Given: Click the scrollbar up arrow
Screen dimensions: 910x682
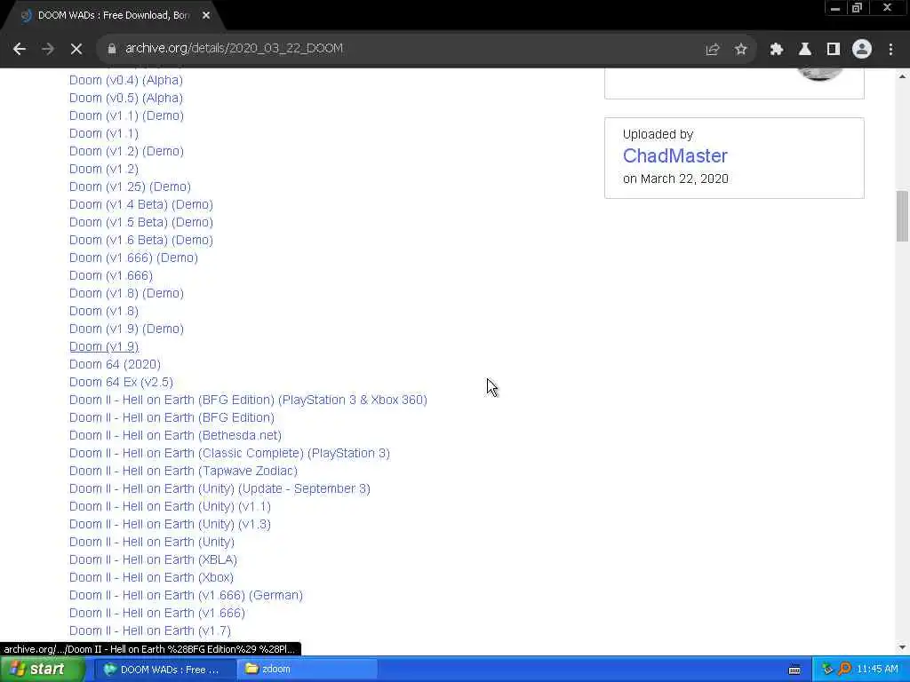Looking at the screenshot, I should coord(902,76).
